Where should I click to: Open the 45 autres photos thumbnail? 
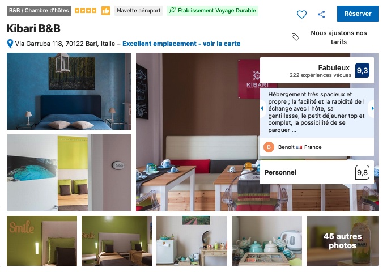[342, 241]
